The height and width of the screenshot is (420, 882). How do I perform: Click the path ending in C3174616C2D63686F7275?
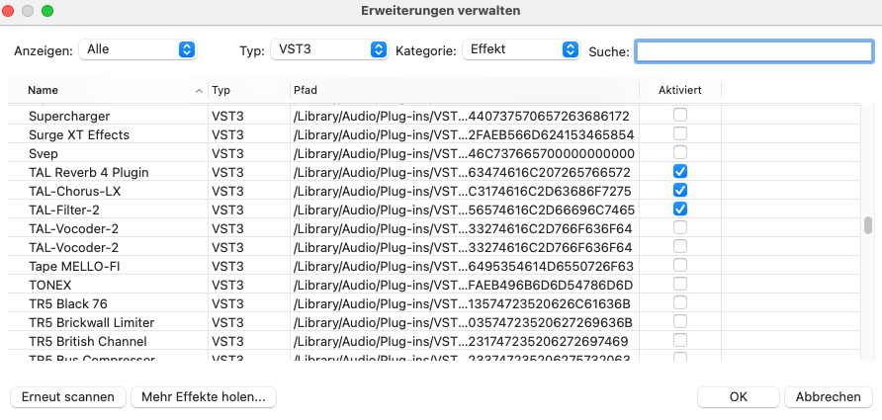[x=462, y=191]
